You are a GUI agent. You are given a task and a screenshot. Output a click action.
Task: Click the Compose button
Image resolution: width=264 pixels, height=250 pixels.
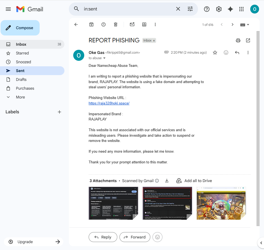(x=20, y=28)
